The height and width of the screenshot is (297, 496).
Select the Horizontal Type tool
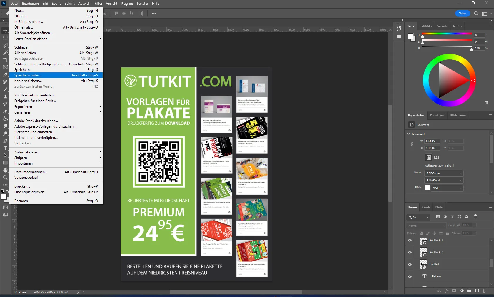click(x=5, y=148)
